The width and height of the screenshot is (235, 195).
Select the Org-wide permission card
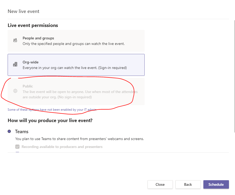point(76,65)
